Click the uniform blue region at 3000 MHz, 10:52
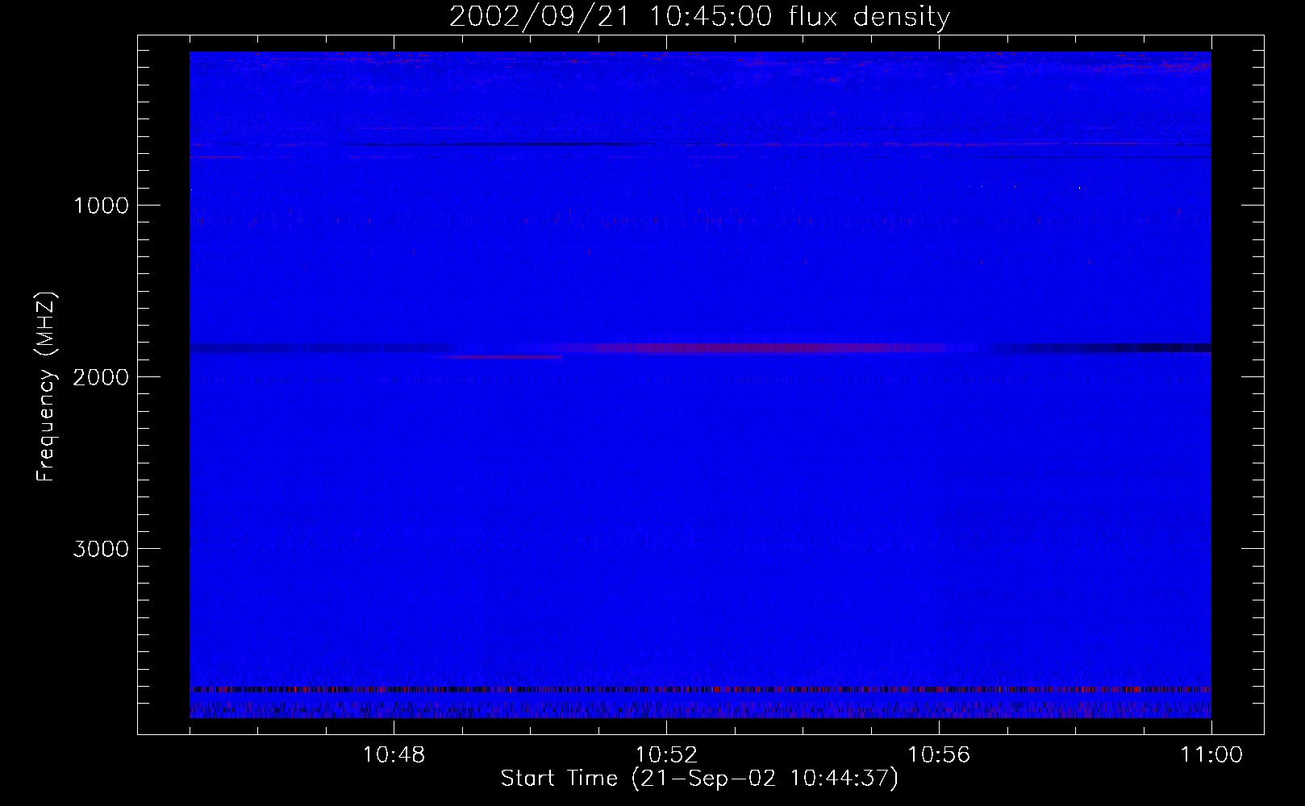 666,548
